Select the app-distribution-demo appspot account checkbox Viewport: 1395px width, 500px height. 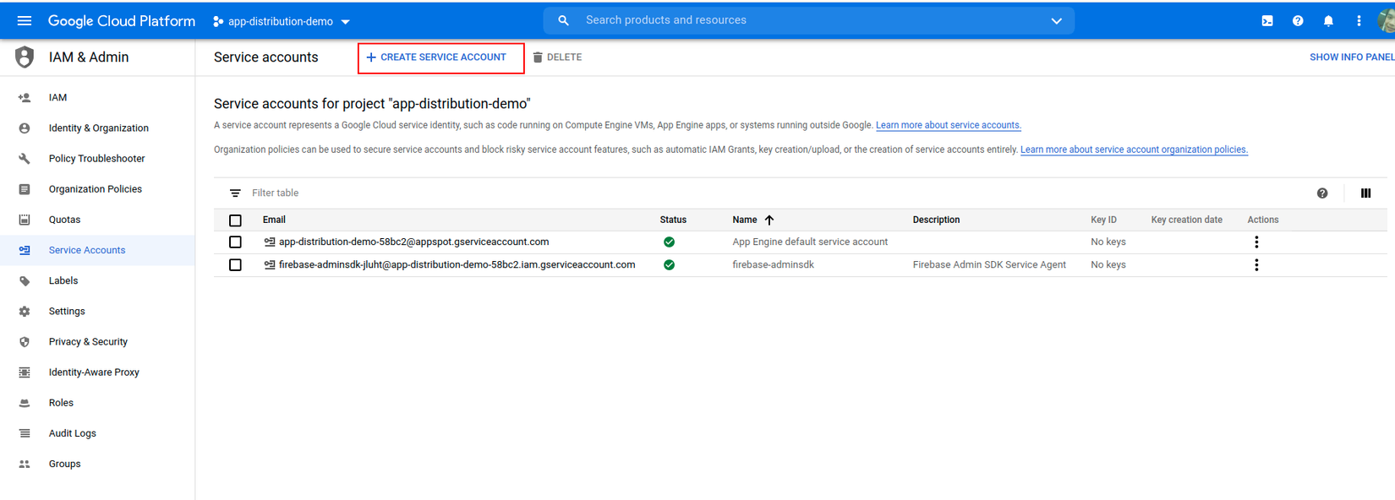click(235, 242)
